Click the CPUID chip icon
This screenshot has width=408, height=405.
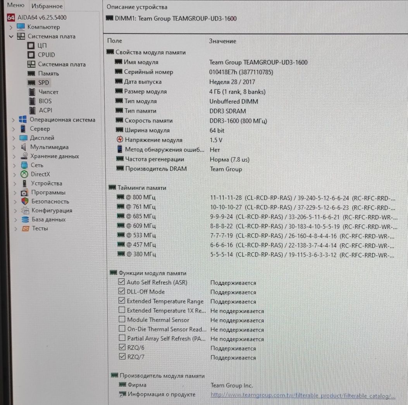pyautogui.click(x=31, y=55)
